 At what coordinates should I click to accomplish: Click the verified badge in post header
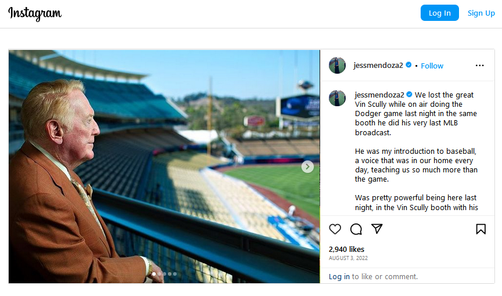(x=408, y=65)
